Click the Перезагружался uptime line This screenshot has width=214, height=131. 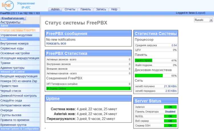click(x=81, y=119)
